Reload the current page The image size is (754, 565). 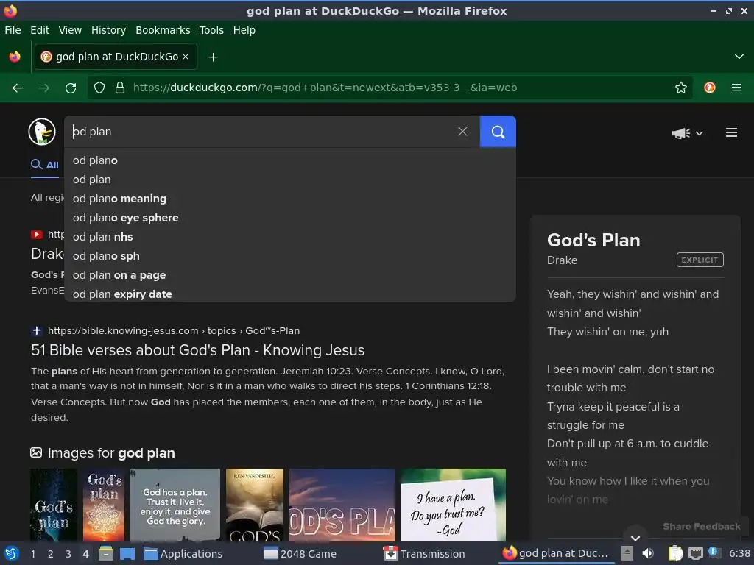pos(71,88)
